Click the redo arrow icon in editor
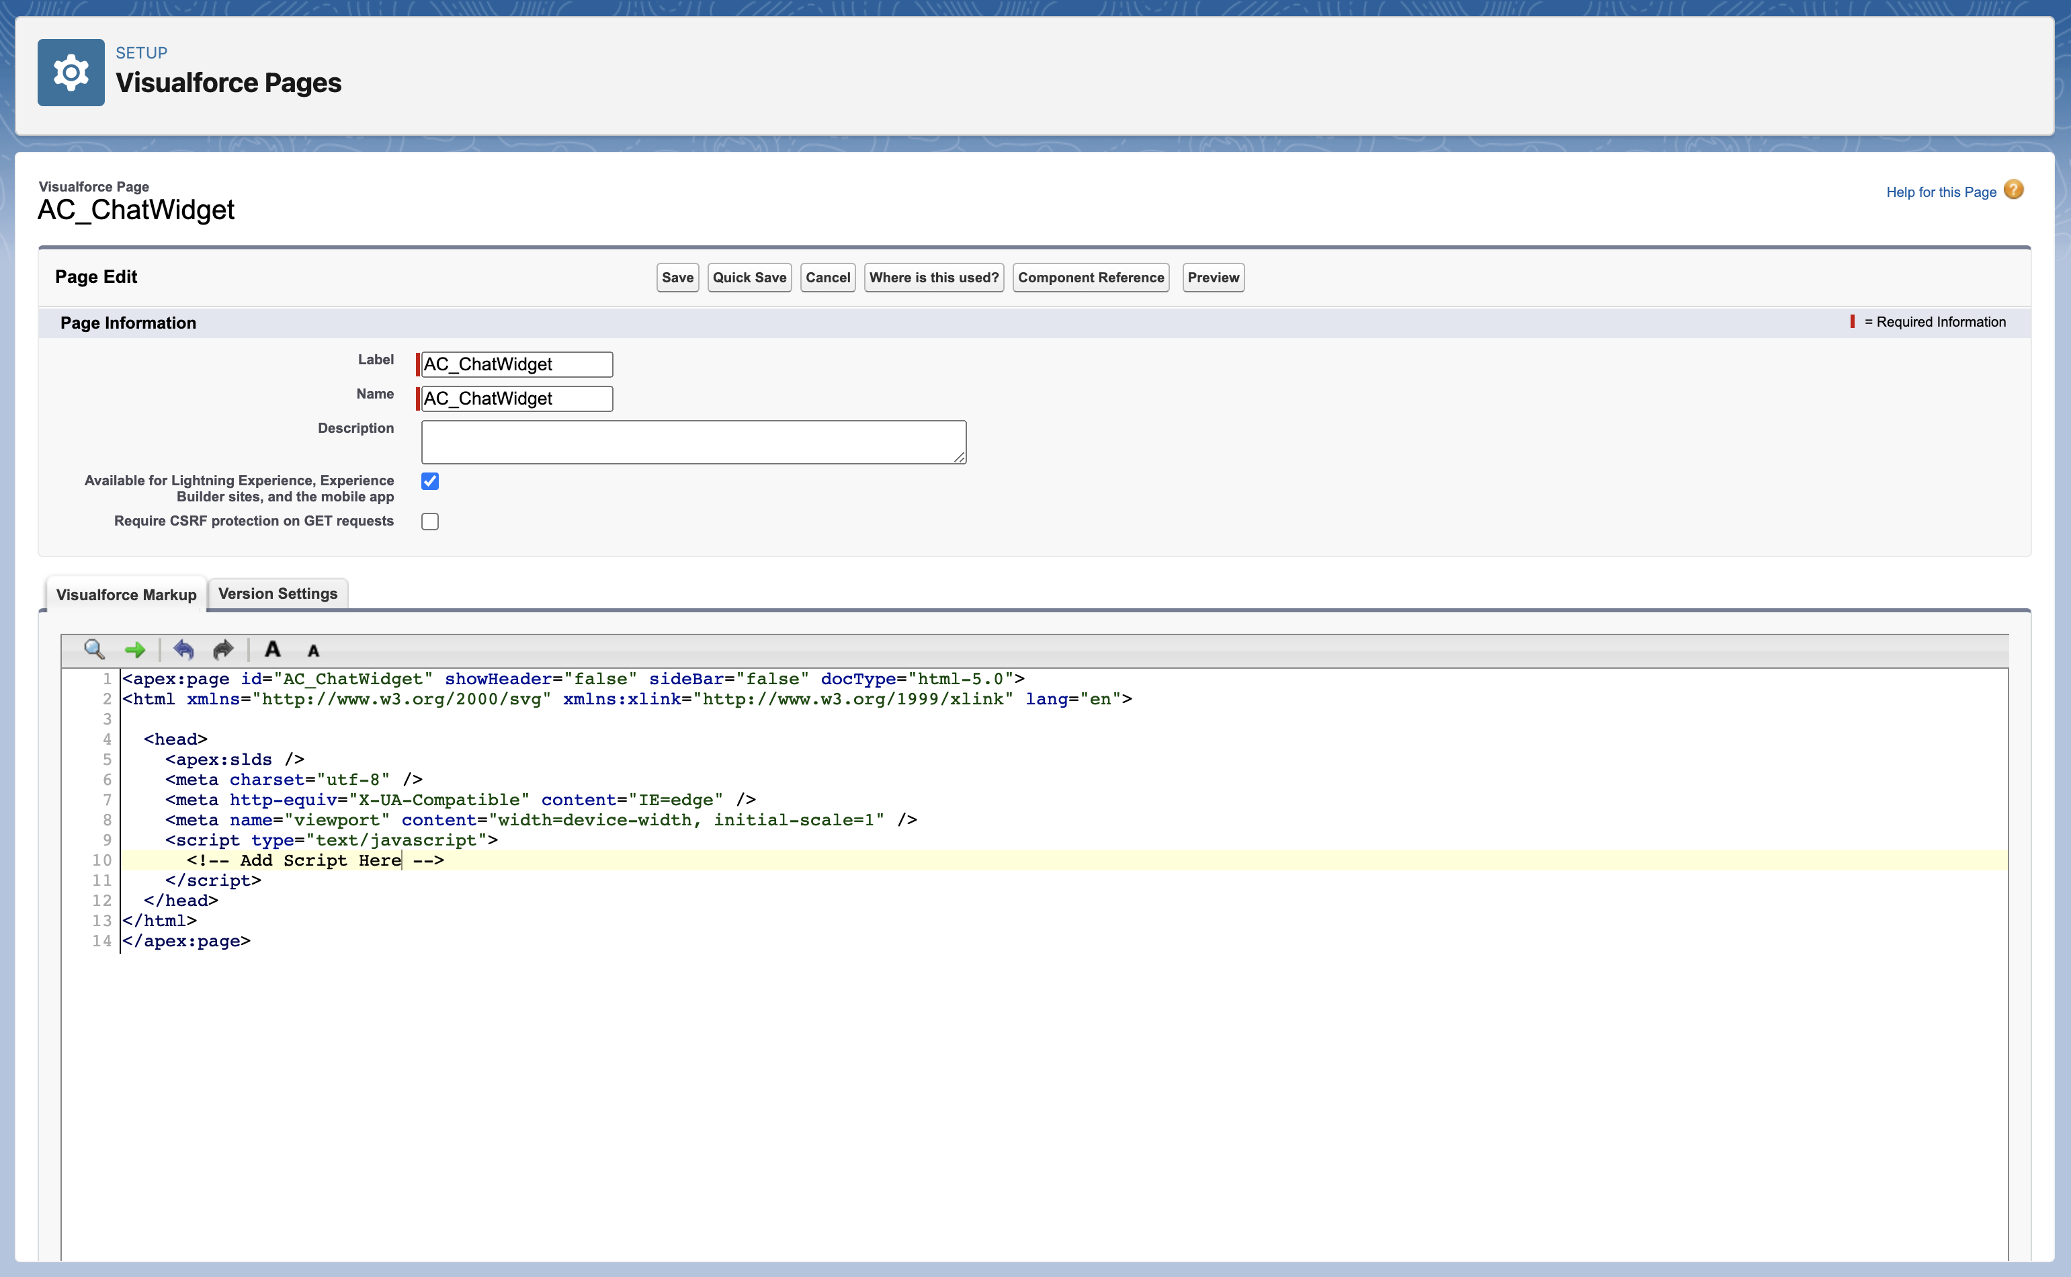This screenshot has height=1277, width=2071. point(223,649)
